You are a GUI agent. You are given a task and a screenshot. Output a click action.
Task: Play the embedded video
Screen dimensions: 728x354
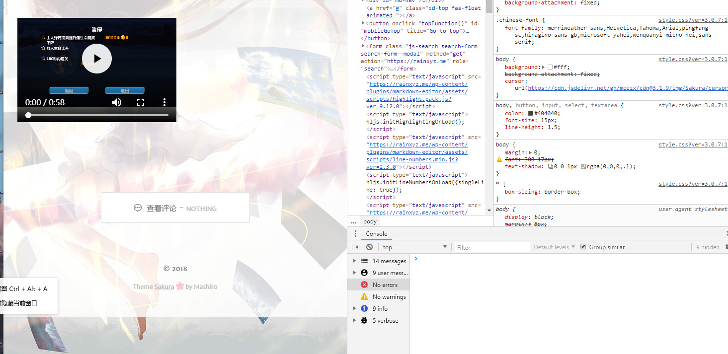click(x=97, y=59)
